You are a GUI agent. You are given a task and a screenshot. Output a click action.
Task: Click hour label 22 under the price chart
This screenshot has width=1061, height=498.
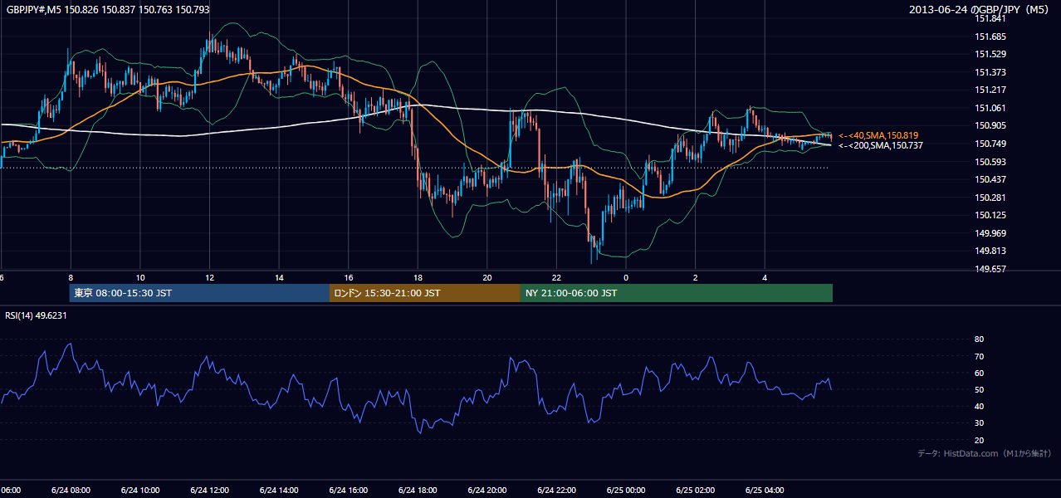point(556,277)
